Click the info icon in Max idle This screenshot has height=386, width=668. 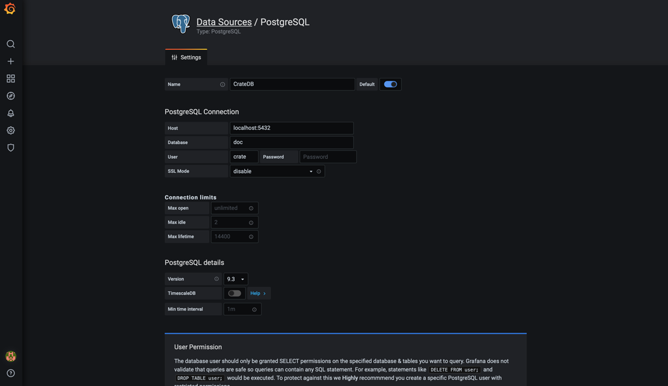pyautogui.click(x=251, y=223)
